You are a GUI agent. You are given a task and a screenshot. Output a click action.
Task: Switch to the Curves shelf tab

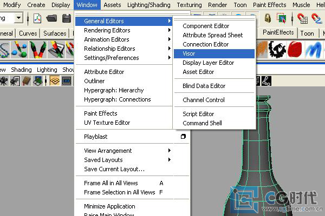coord(28,33)
